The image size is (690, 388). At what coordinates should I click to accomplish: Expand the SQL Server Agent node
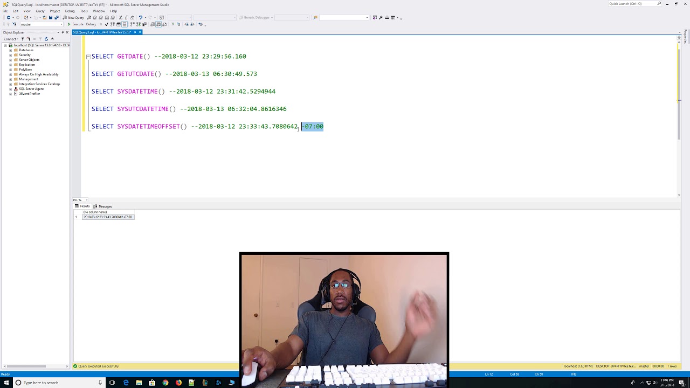click(10, 89)
